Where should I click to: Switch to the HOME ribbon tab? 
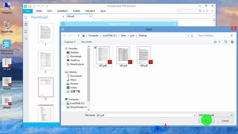(39, 11)
